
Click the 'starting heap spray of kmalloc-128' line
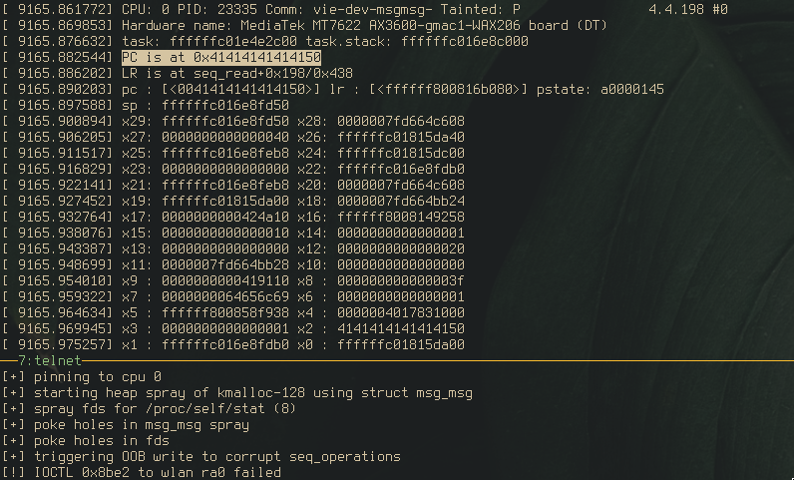(252, 393)
